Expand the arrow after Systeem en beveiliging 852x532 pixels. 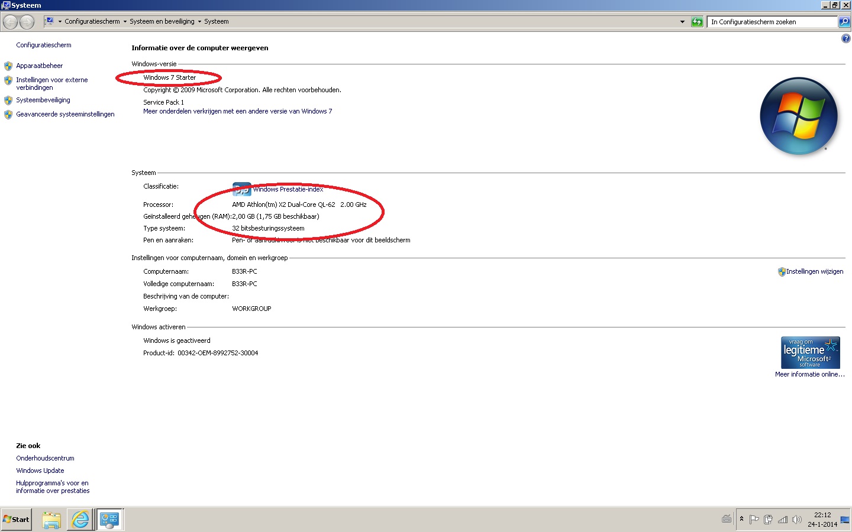coord(199,22)
